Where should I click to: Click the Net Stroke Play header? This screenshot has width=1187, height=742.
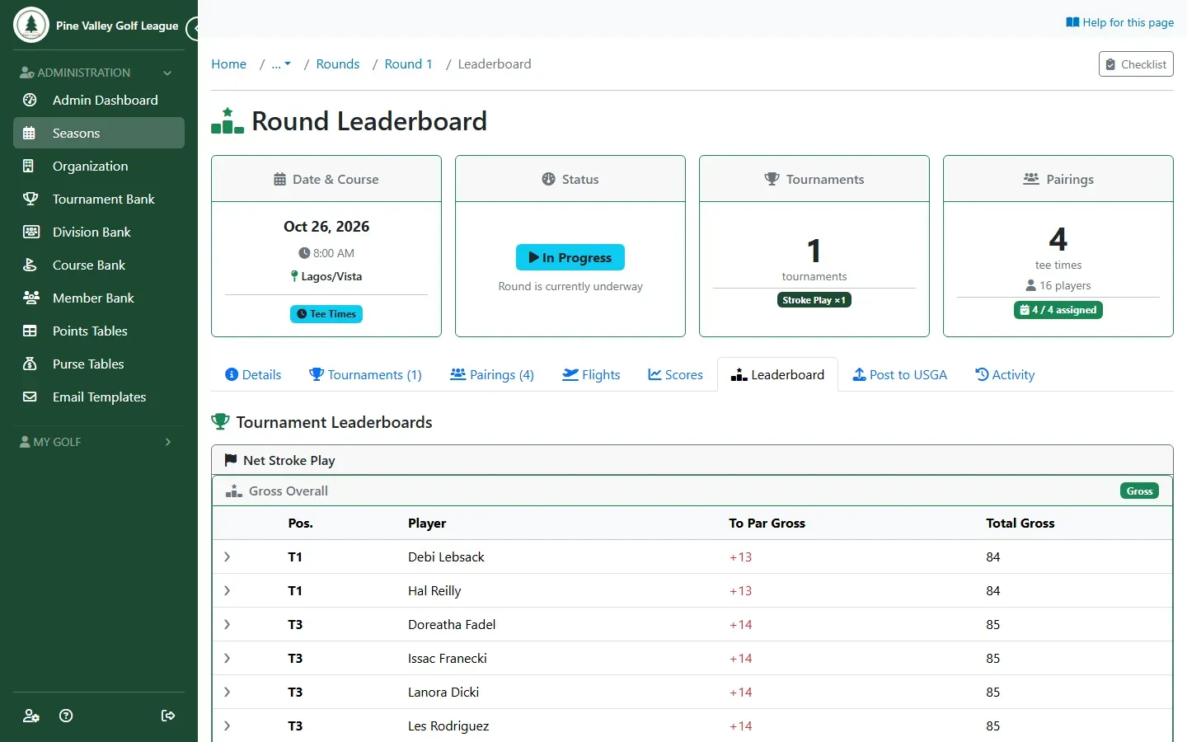tap(692, 460)
